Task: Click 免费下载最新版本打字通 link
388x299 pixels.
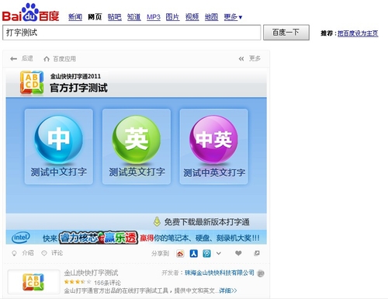Action: pyautogui.click(x=207, y=222)
